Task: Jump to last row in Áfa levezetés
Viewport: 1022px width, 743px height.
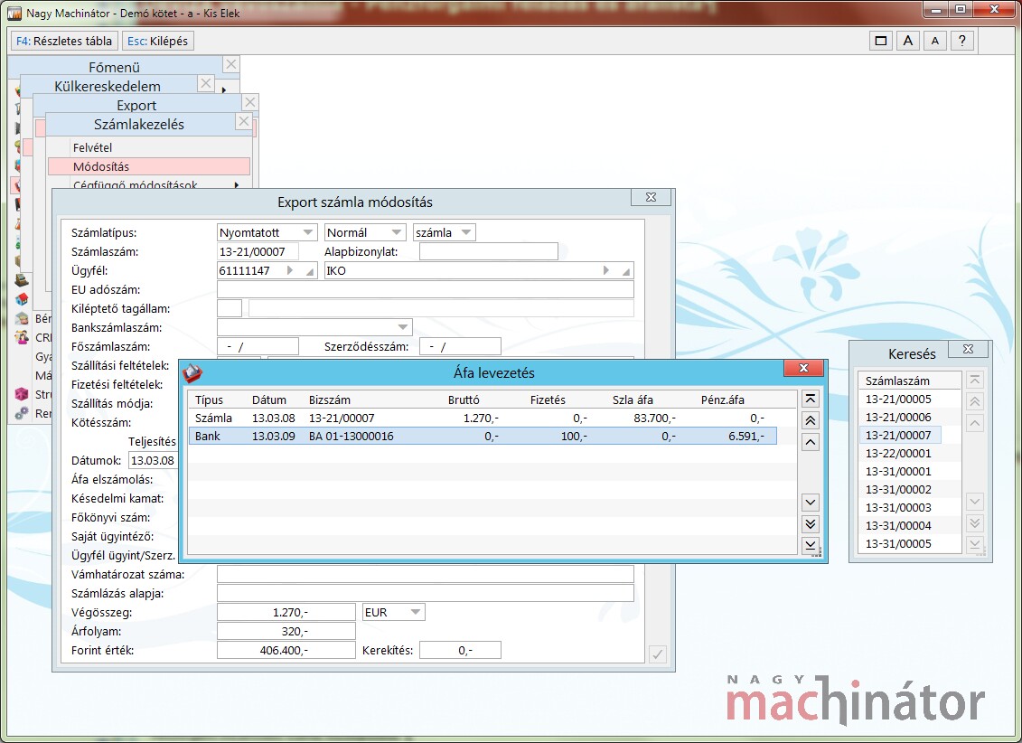Action: click(811, 546)
